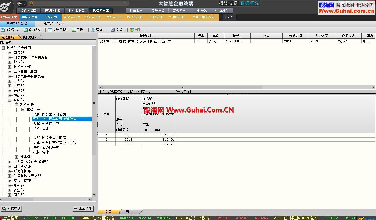
Task: Expand the 公安部 tree node
Action: (10, 81)
